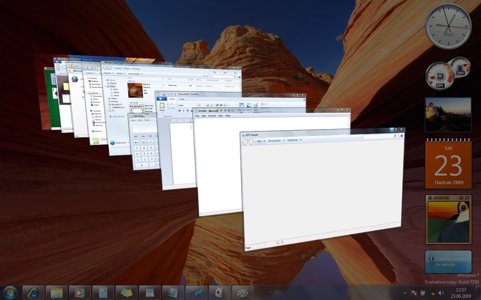Open Windows Media Player taskbar icon

coord(80,293)
